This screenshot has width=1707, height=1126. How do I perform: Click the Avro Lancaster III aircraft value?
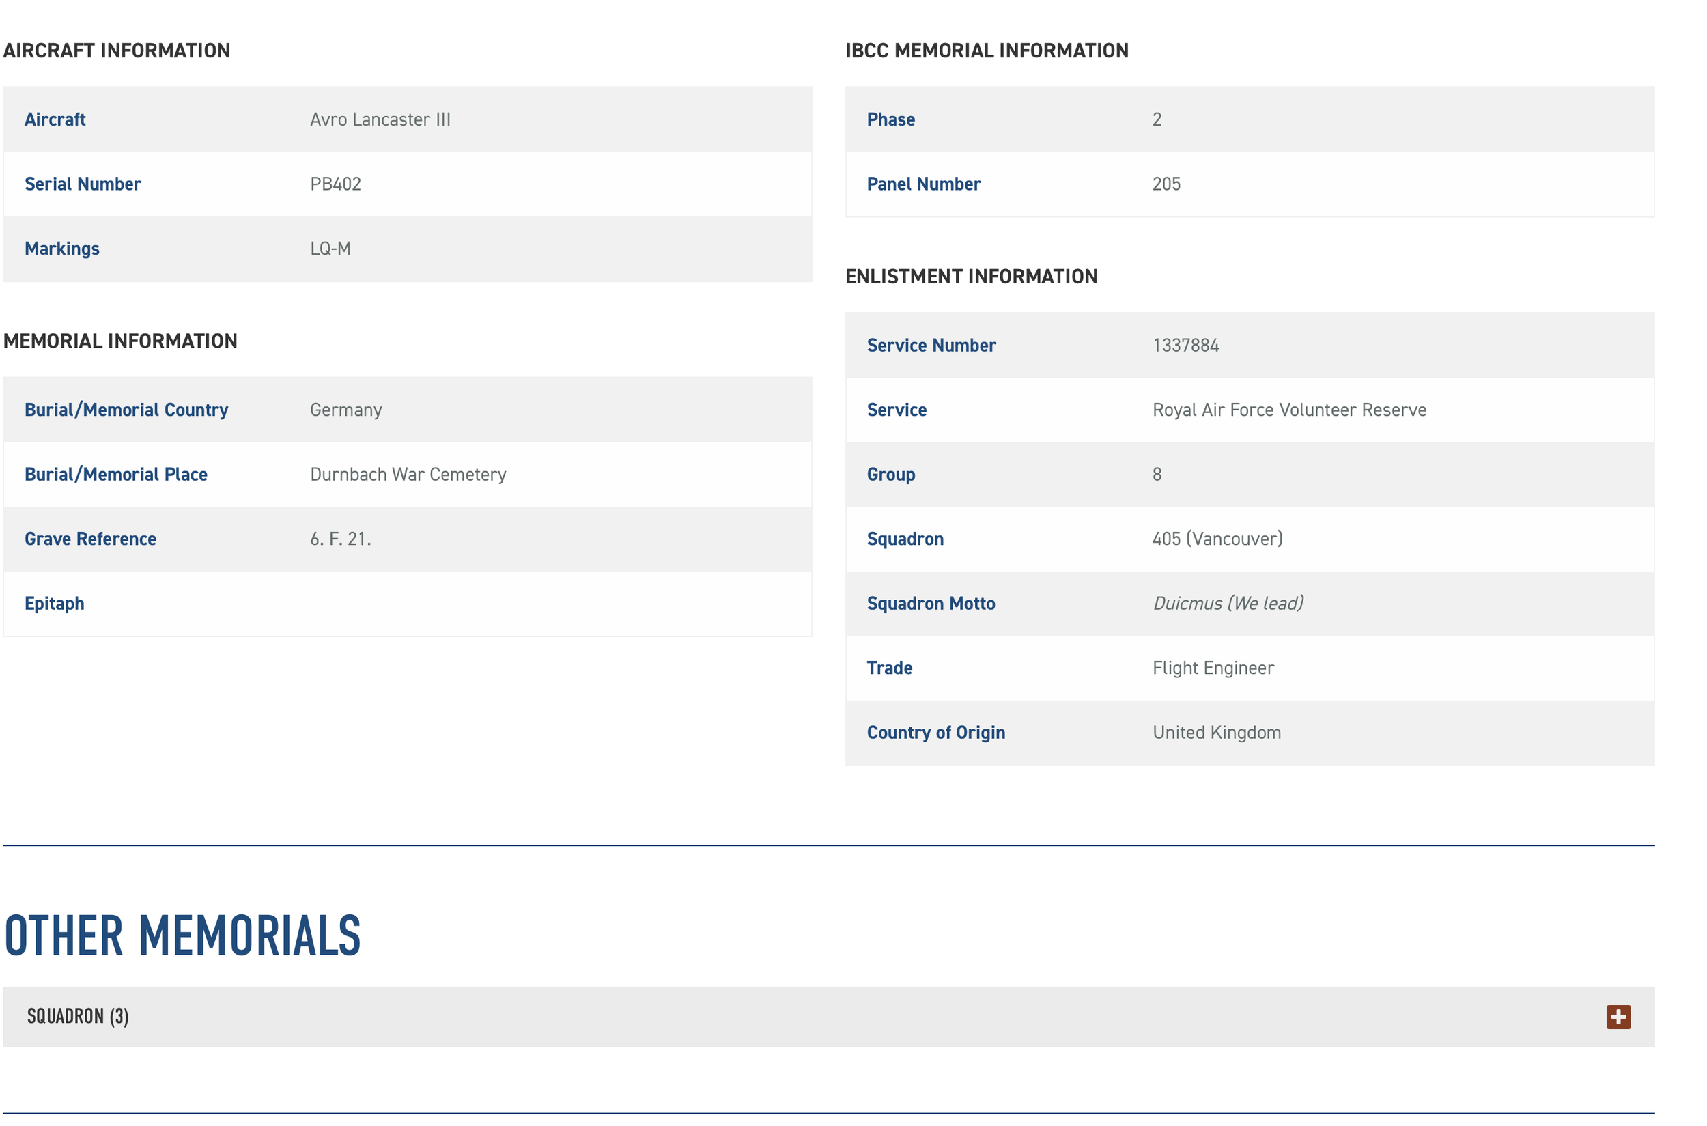380,119
